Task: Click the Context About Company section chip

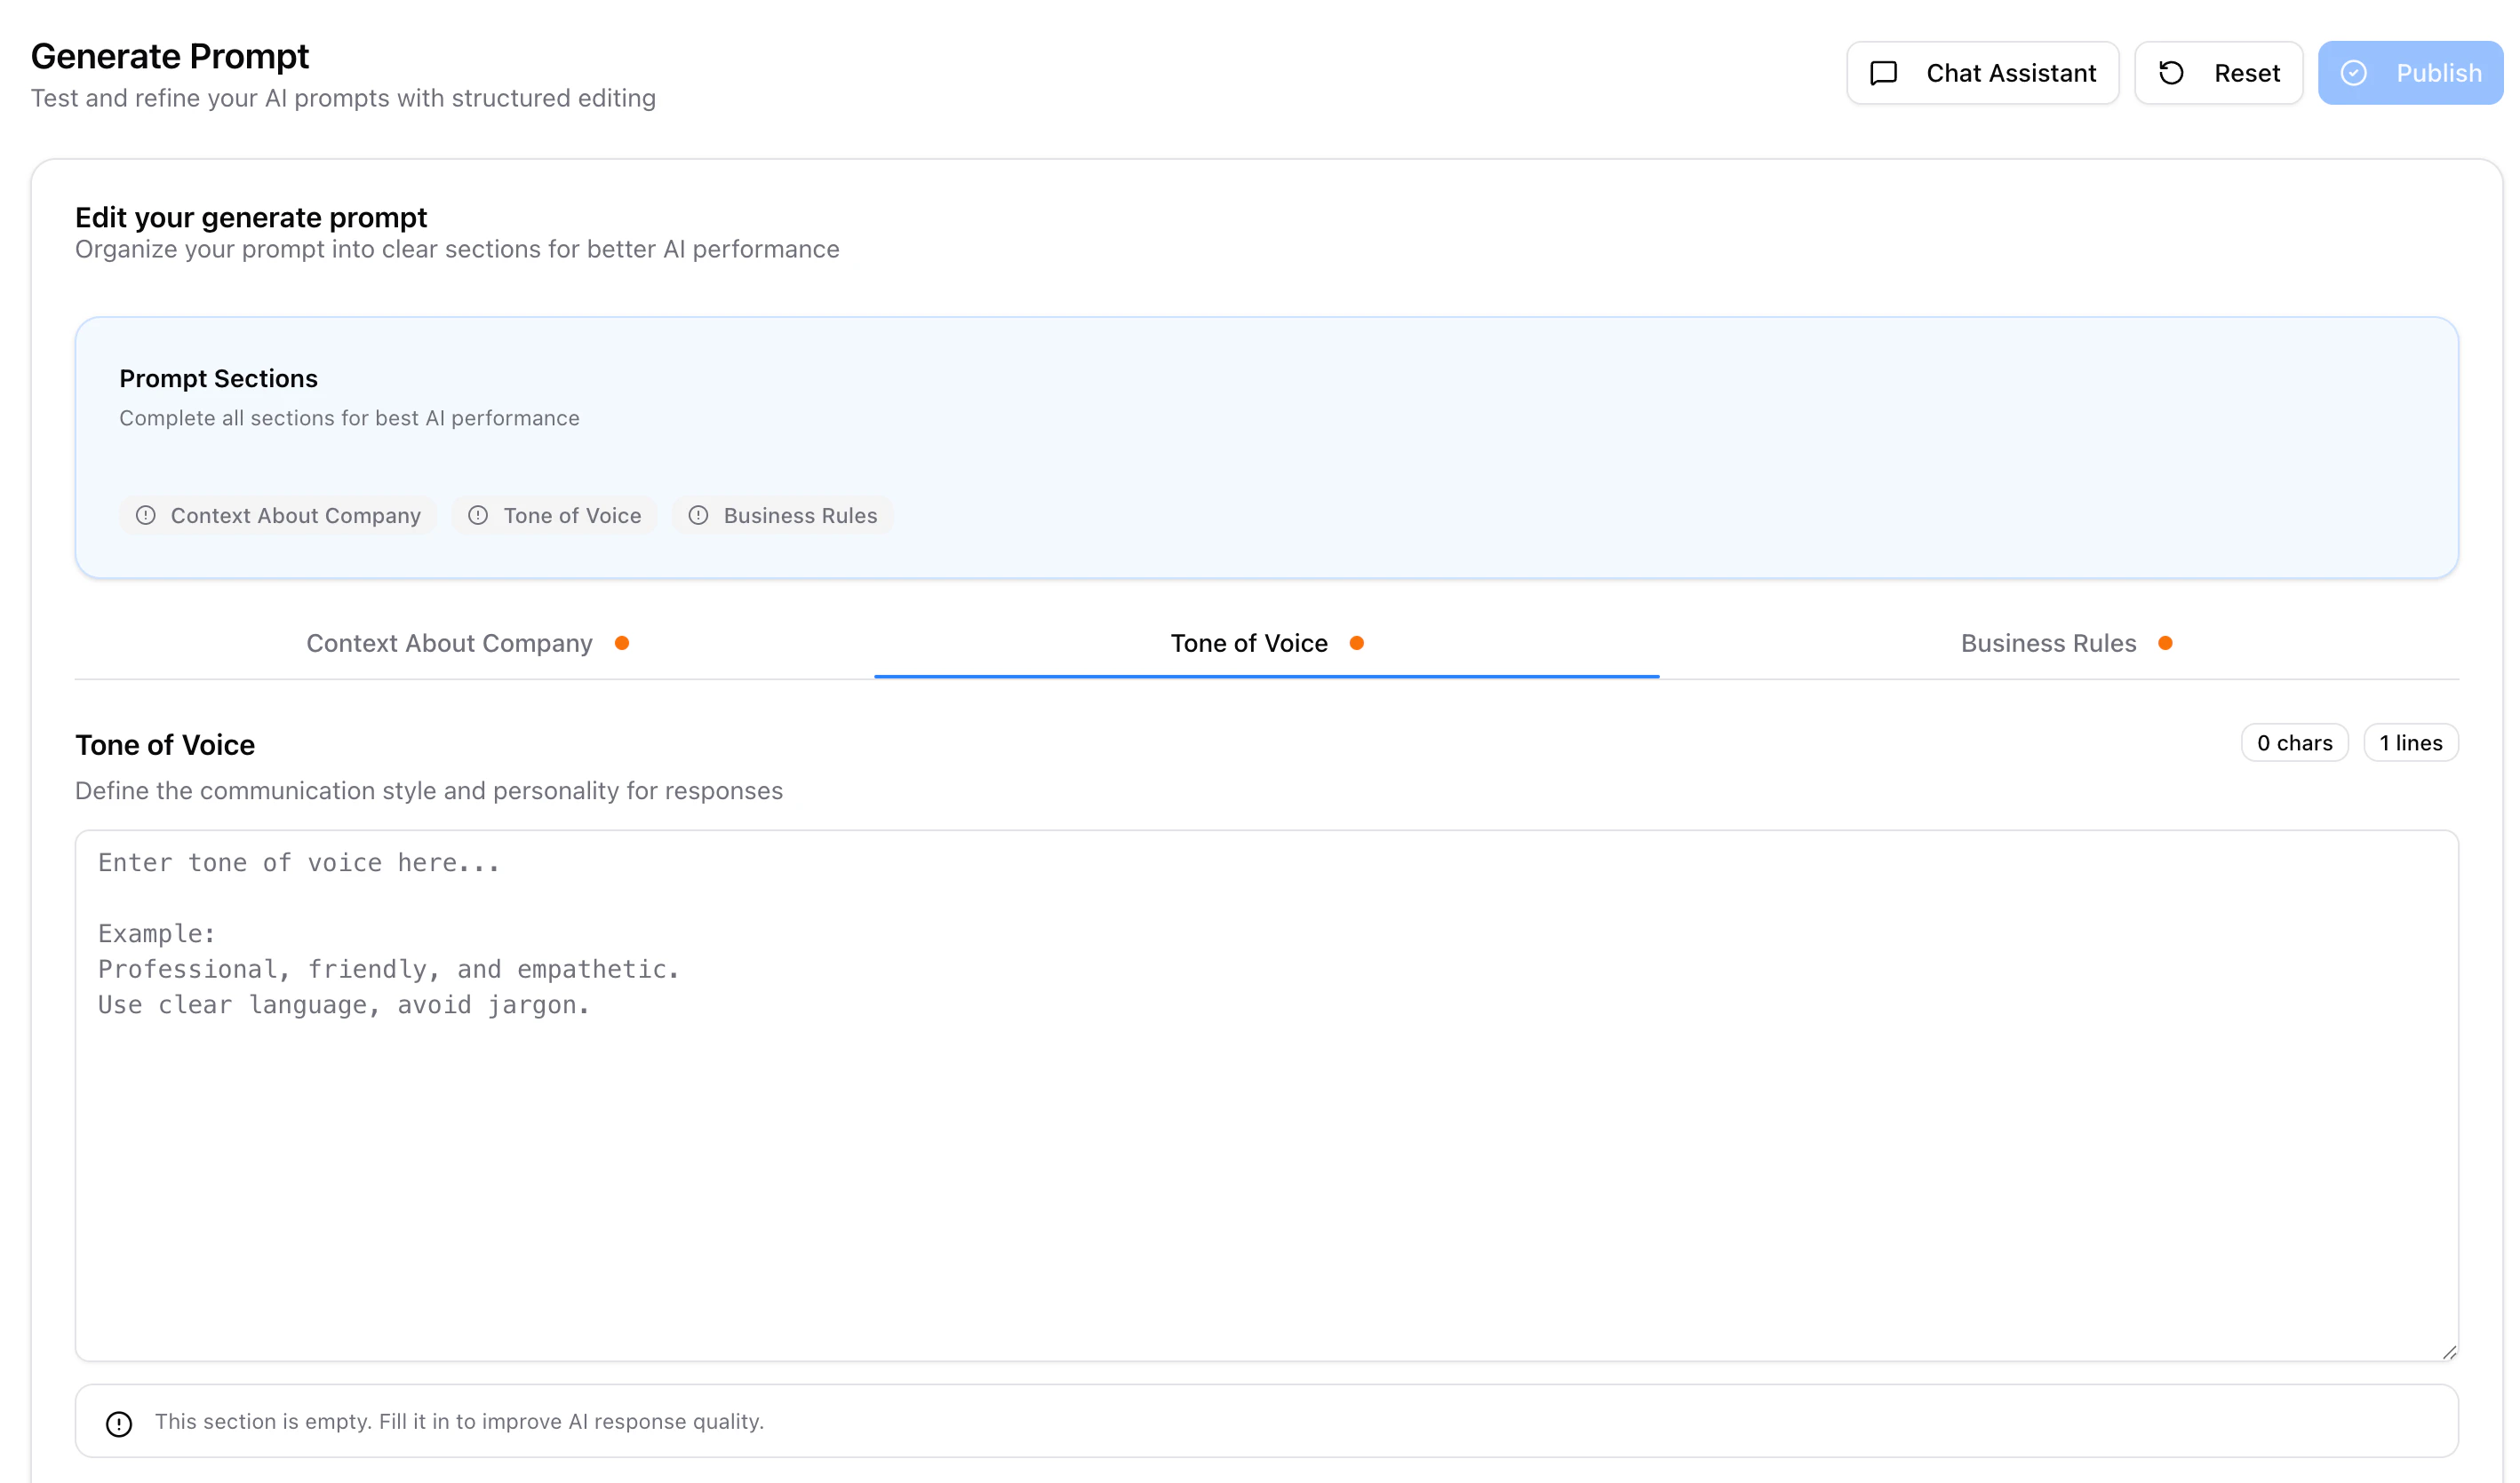Action: point(278,516)
